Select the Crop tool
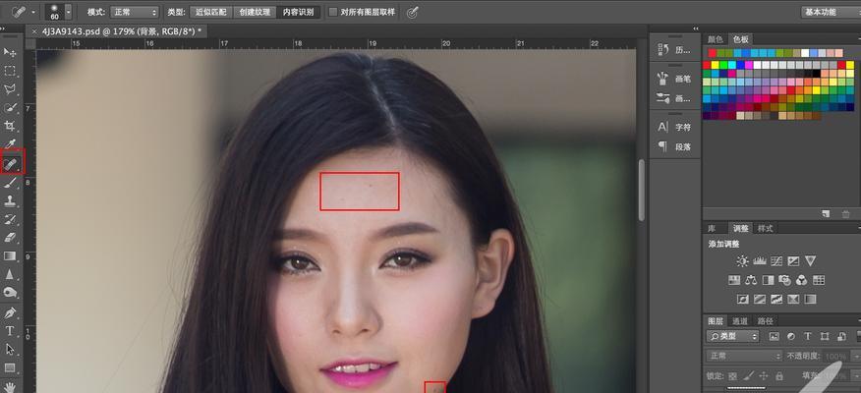This screenshot has width=861, height=393. coord(10,126)
